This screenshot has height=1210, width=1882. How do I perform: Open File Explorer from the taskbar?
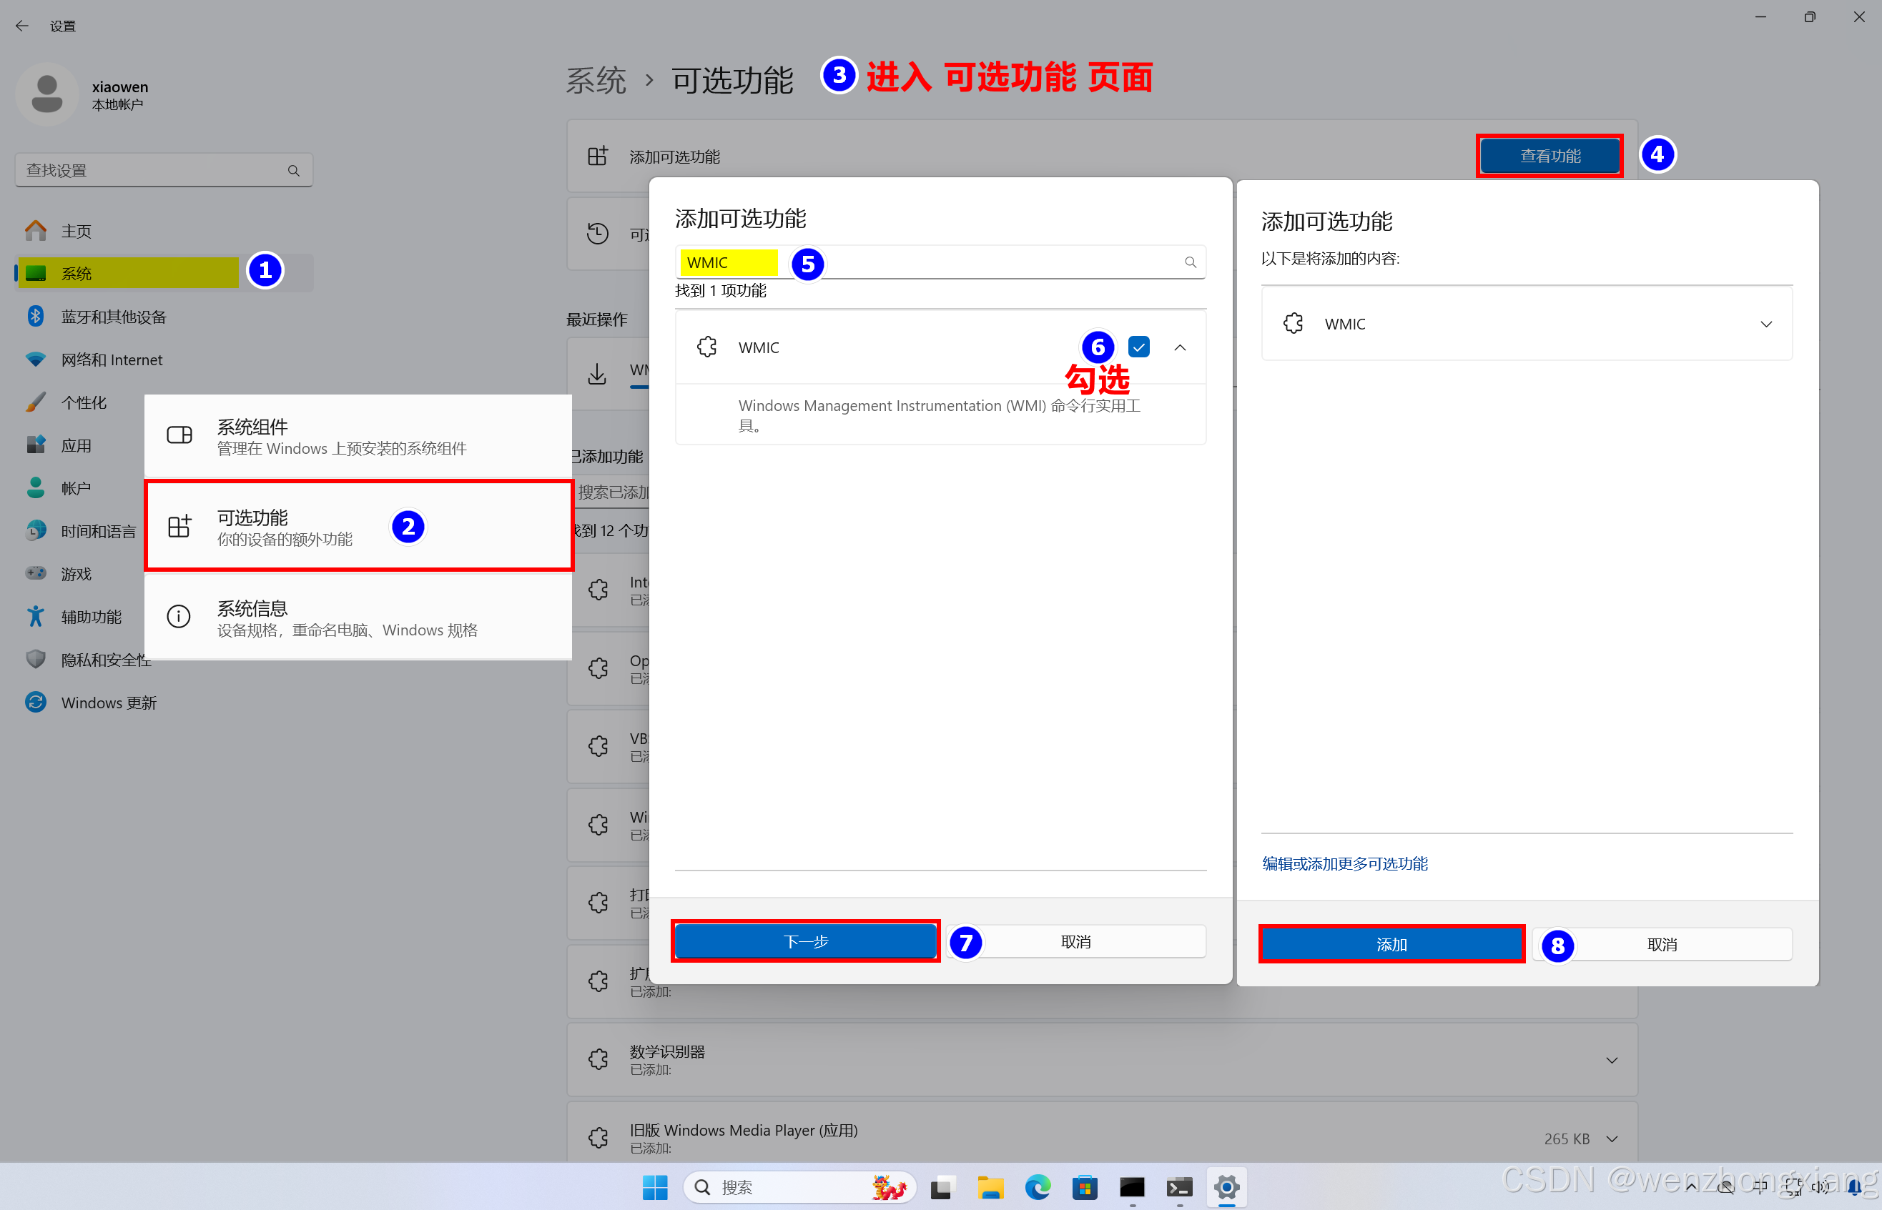coord(990,1186)
